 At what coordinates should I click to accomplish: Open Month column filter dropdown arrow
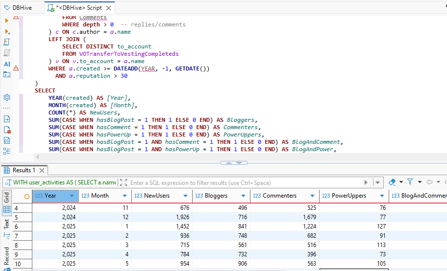tap(124, 196)
